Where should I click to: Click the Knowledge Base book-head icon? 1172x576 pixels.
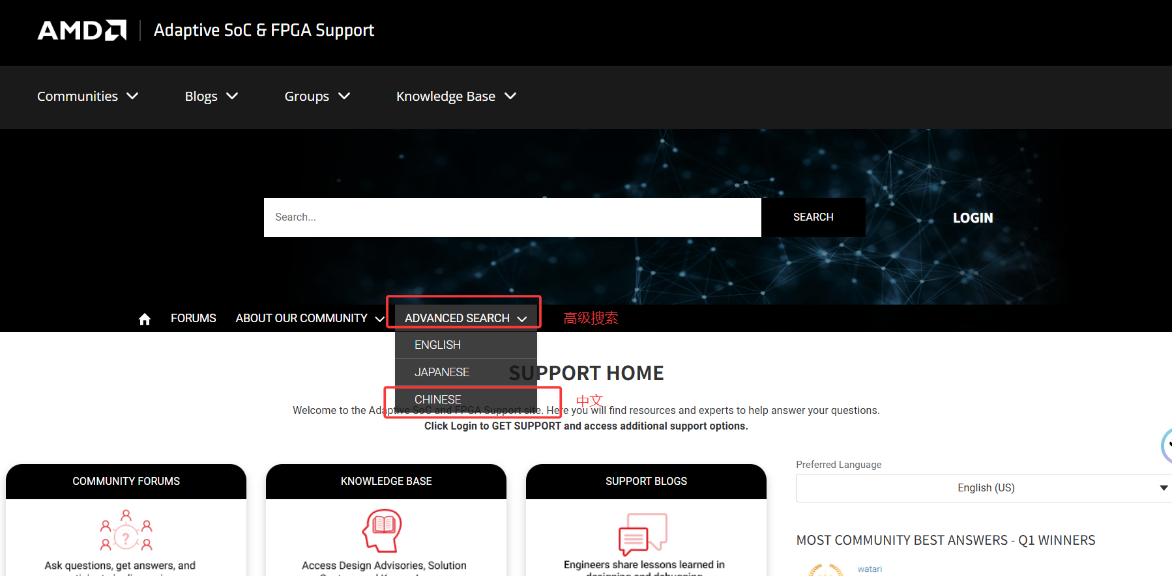(383, 531)
